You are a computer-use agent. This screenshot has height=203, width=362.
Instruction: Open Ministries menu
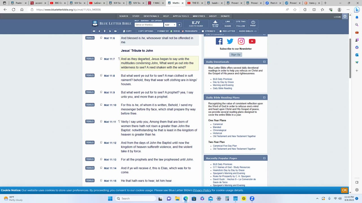(x=199, y=16)
